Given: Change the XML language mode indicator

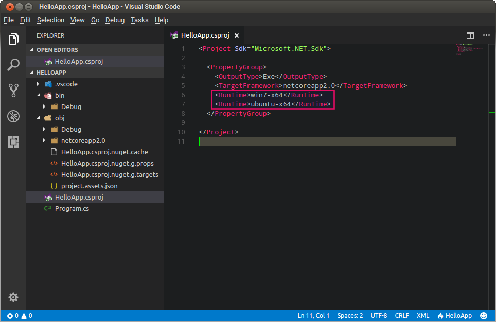Looking at the screenshot, I should tap(422, 315).
